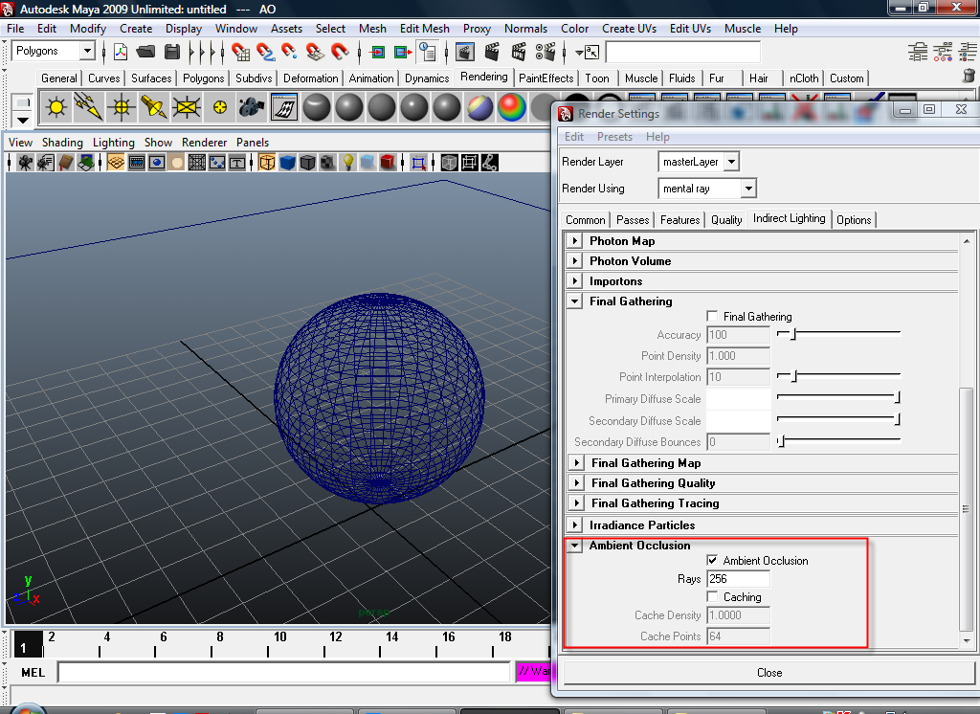The image size is (980, 714).
Task: Open the Presets menu in Render Settings
Action: pos(614,137)
